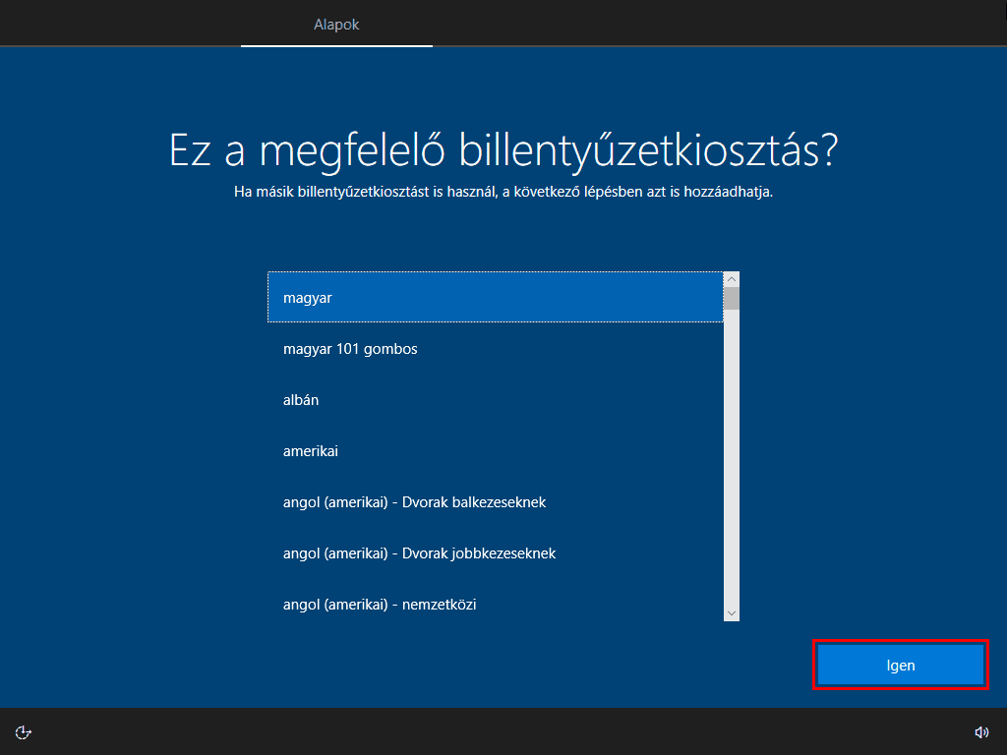Screen dimensions: 1007x755
Task: Pick the amerikai keyboard layout
Action: (x=496, y=451)
